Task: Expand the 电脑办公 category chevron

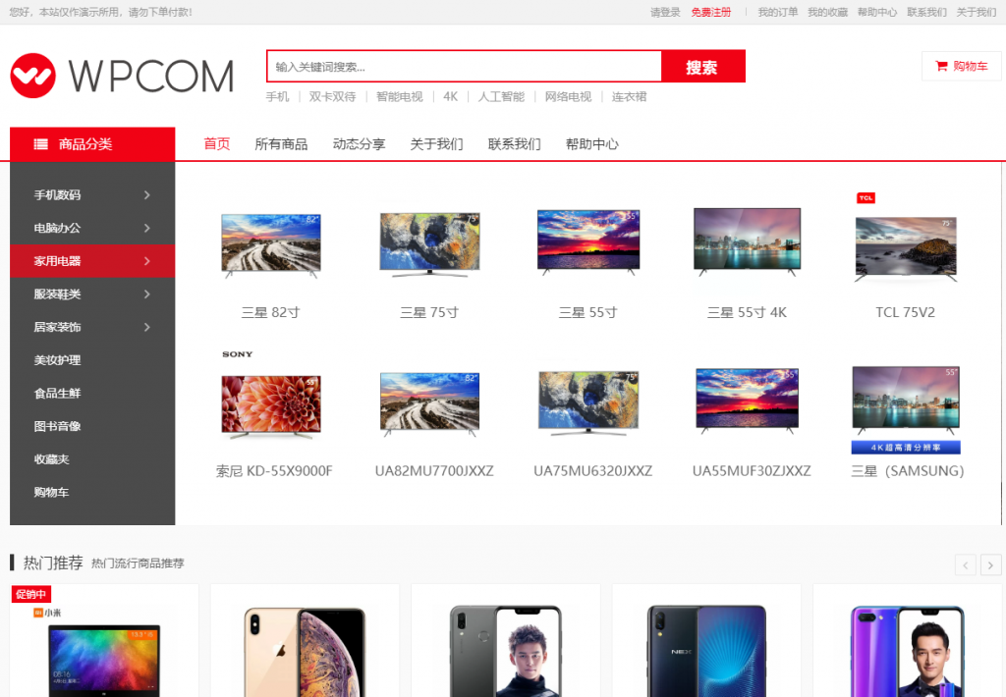Action: click(x=147, y=229)
